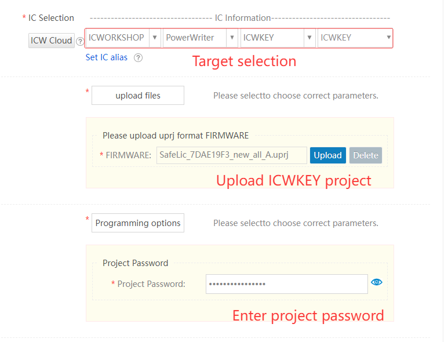The height and width of the screenshot is (342, 448).
Task: Click the help icon beside ICW Cloud
Action: click(80, 41)
